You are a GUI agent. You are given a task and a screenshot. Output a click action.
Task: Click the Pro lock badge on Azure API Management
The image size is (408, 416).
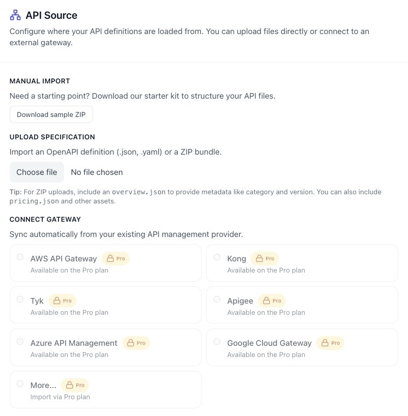[x=136, y=343]
